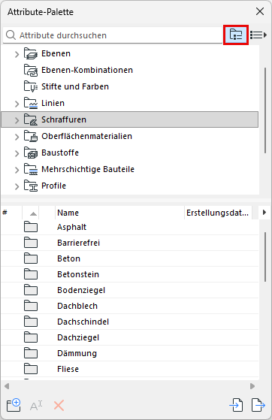
Task: Expand the Baustoffe folder
Action: click(x=17, y=153)
